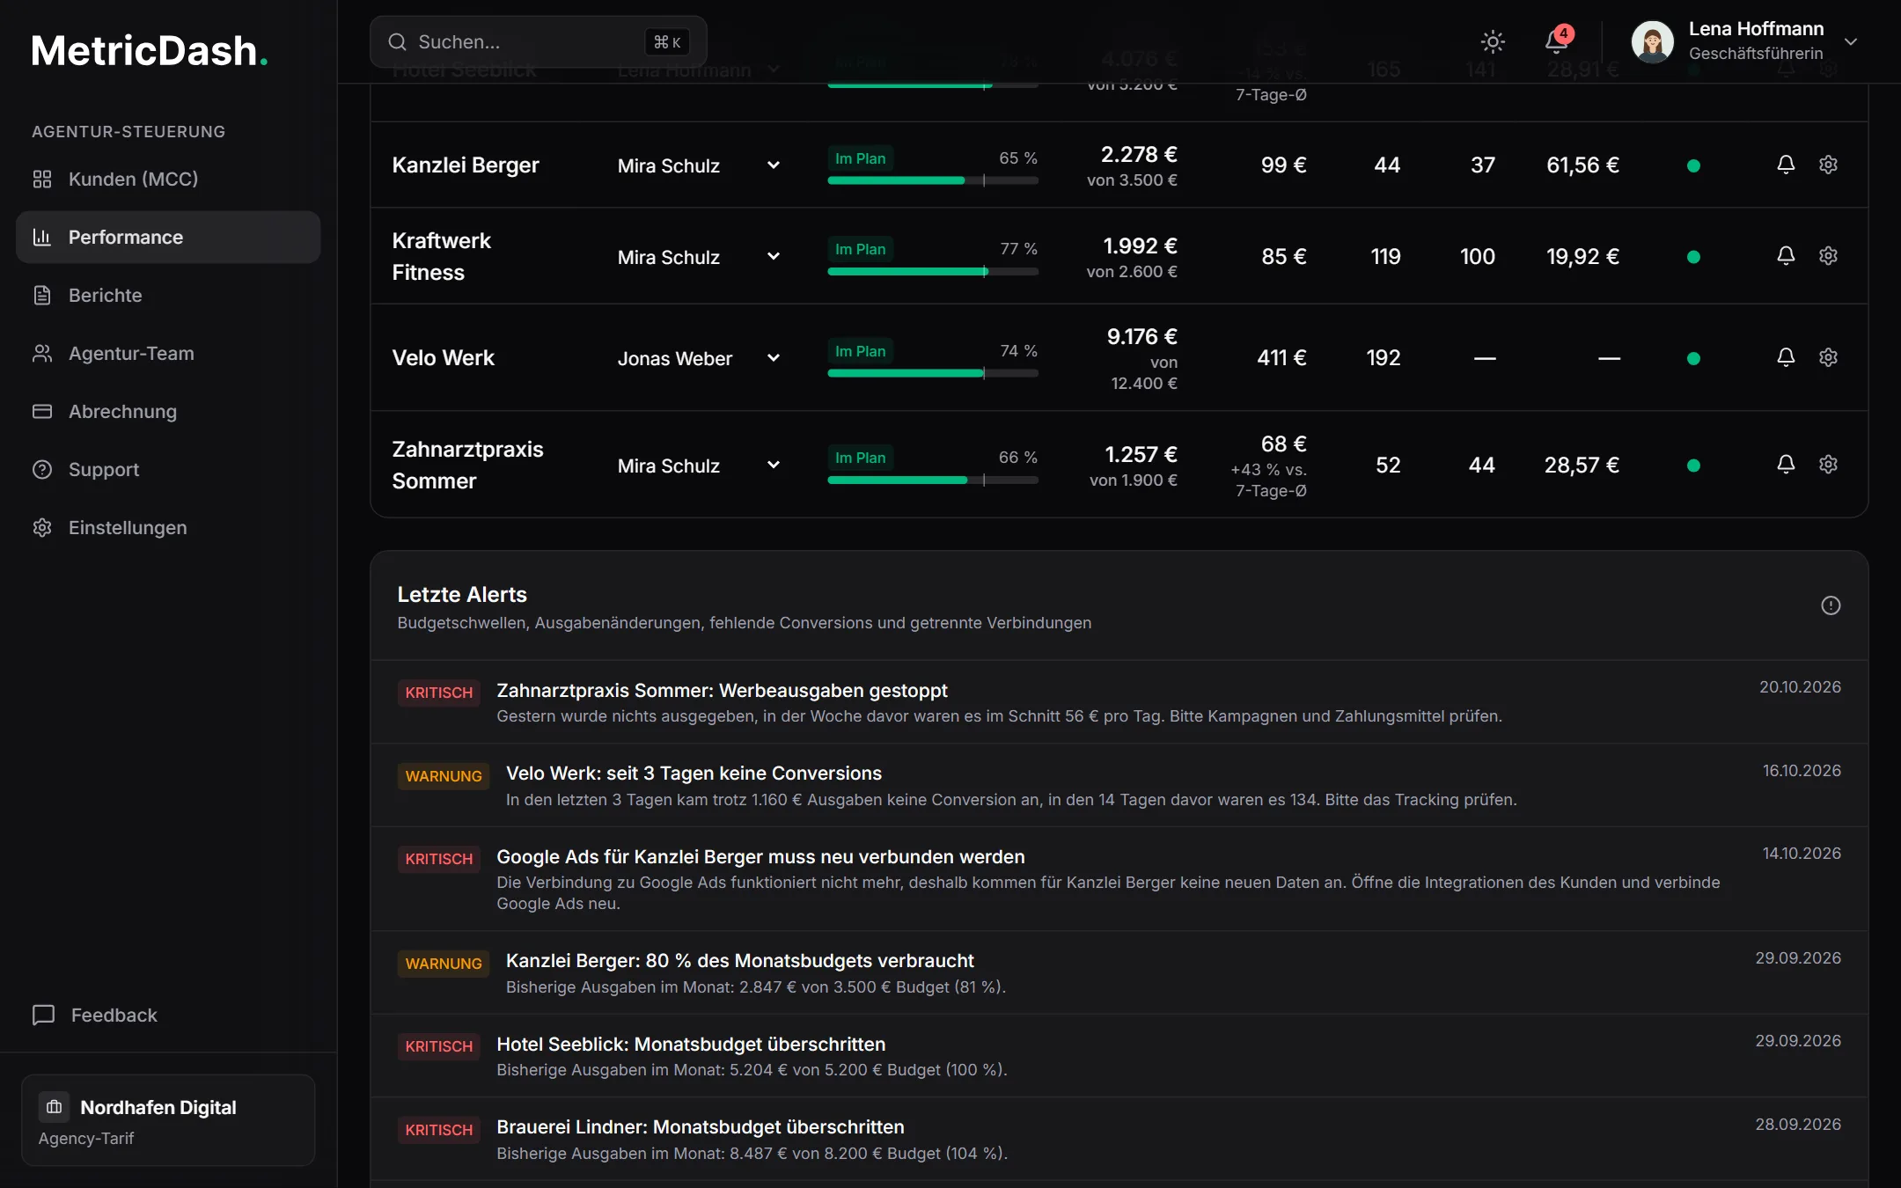Open Kunden (MCC) in the sidebar
1901x1188 pixels.
click(168, 179)
